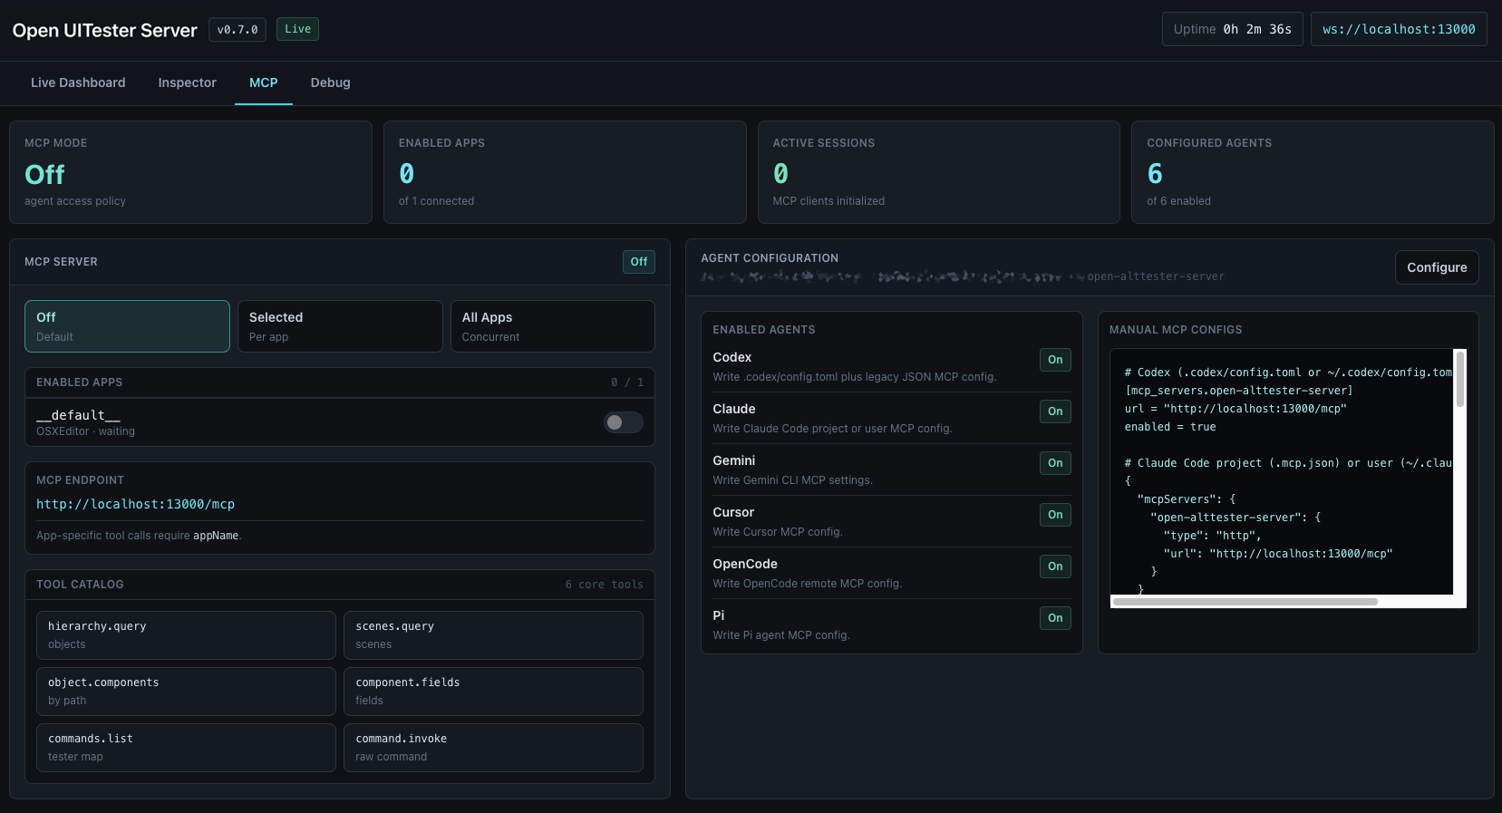Switch to the Inspector tab

pos(187,82)
